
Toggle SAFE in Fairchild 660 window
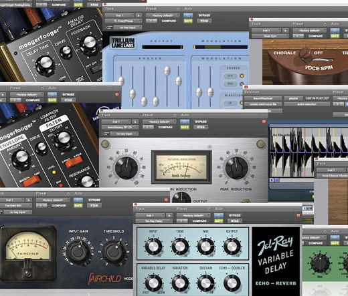(x=78, y=206)
